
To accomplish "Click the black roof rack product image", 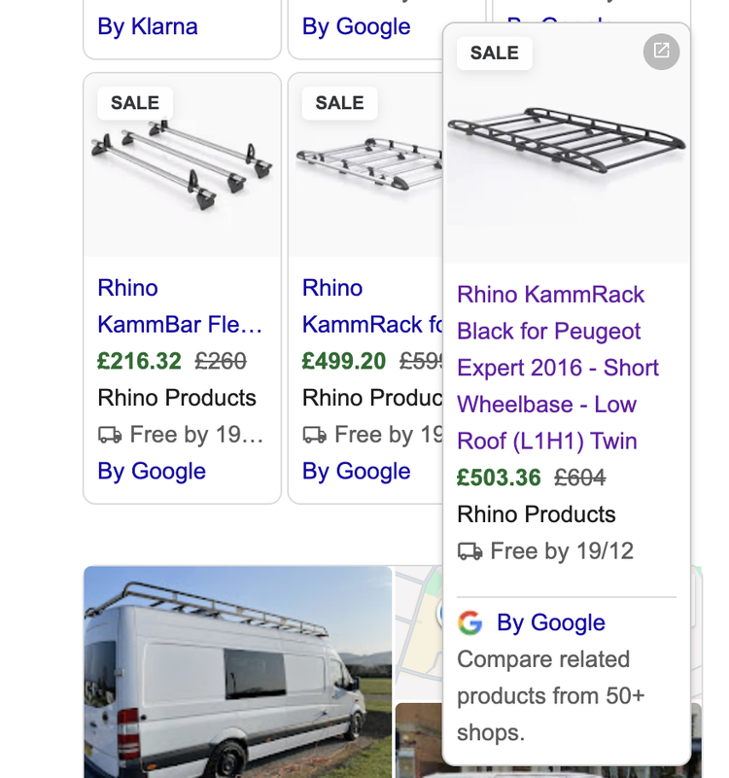I will click(x=567, y=144).
